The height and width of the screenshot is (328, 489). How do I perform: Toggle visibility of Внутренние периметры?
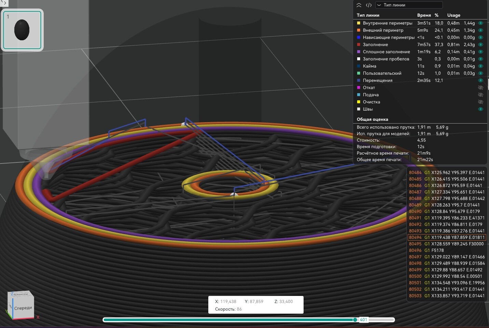click(480, 23)
